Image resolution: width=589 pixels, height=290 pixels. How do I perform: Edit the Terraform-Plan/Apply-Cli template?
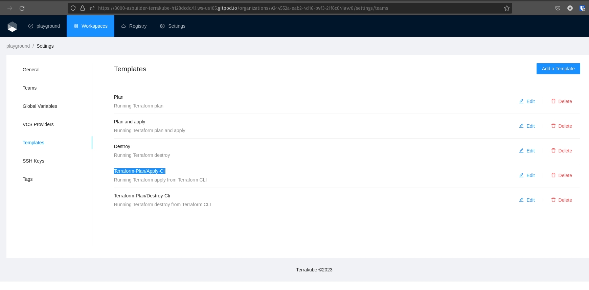pos(527,175)
